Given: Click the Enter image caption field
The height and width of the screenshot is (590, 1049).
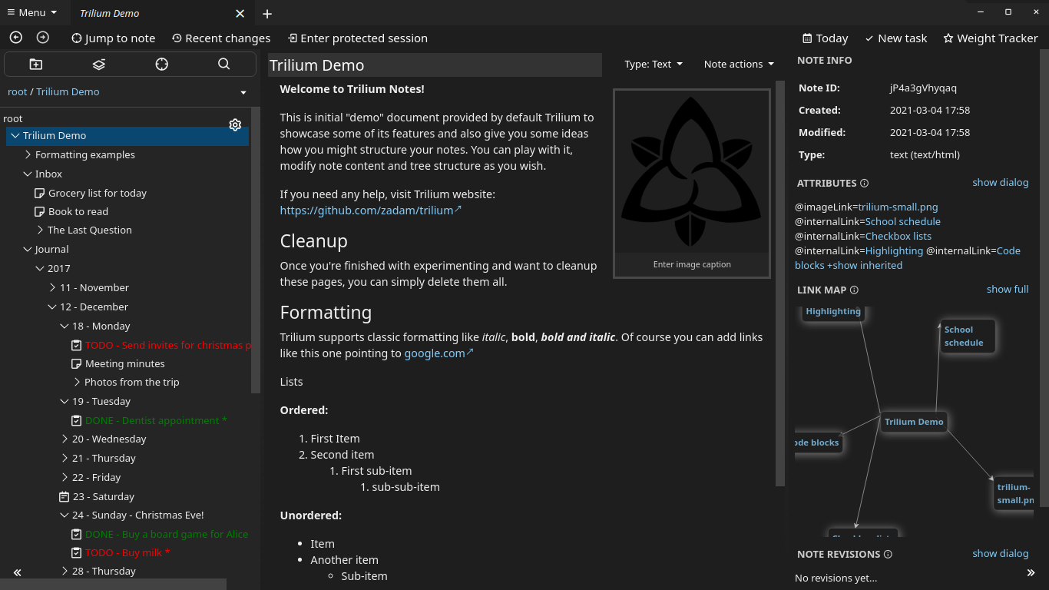Looking at the screenshot, I should (692, 264).
